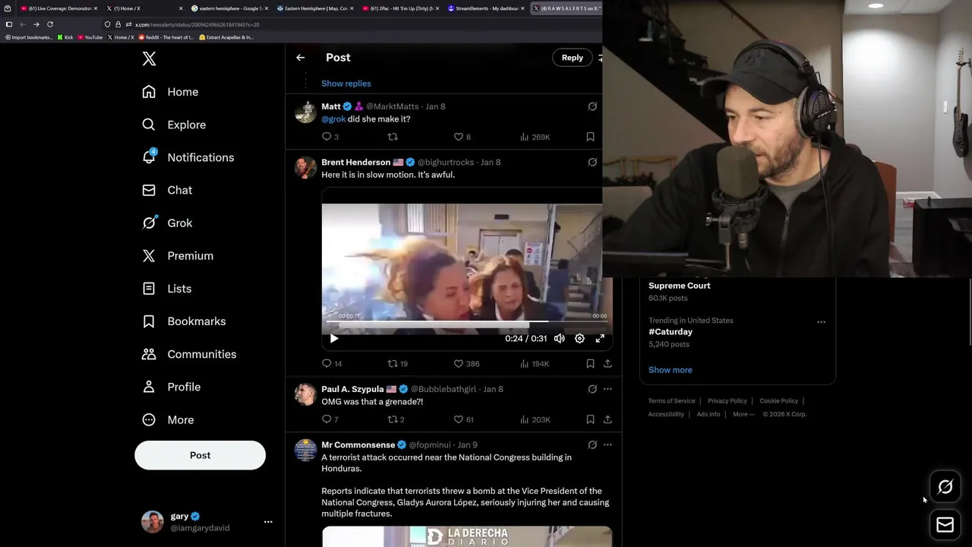Open Notifications in sidebar
This screenshot has width=972, height=547.
tap(188, 157)
